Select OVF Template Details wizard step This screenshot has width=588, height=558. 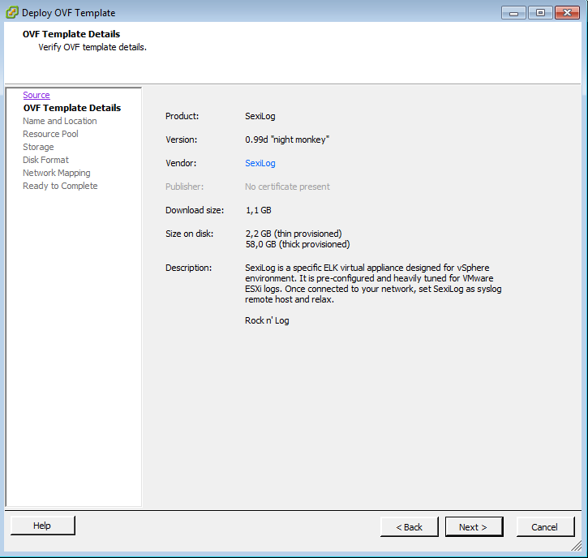pyautogui.click(x=71, y=108)
